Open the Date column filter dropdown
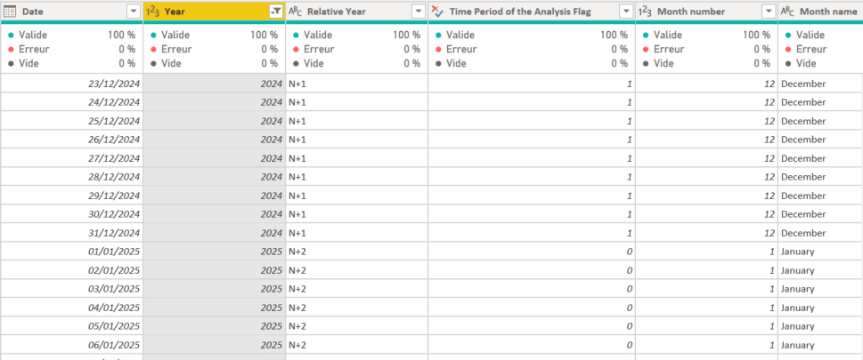This screenshot has width=863, height=360. [x=134, y=11]
